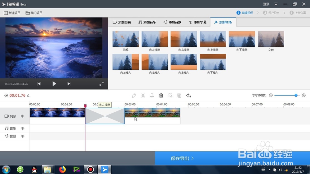This screenshot has width=310, height=174.
Task: Open file explorer from taskbar
Action: [x=47, y=169]
